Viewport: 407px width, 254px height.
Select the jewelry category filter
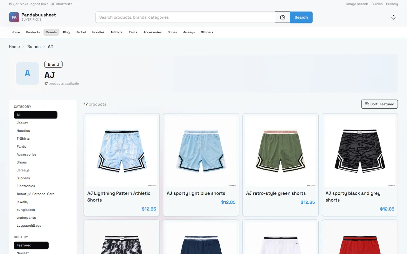[23, 202]
